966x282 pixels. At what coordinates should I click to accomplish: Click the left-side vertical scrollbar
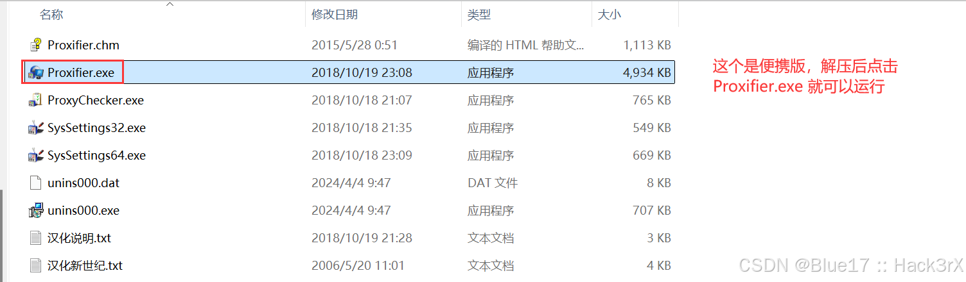(x=3, y=235)
